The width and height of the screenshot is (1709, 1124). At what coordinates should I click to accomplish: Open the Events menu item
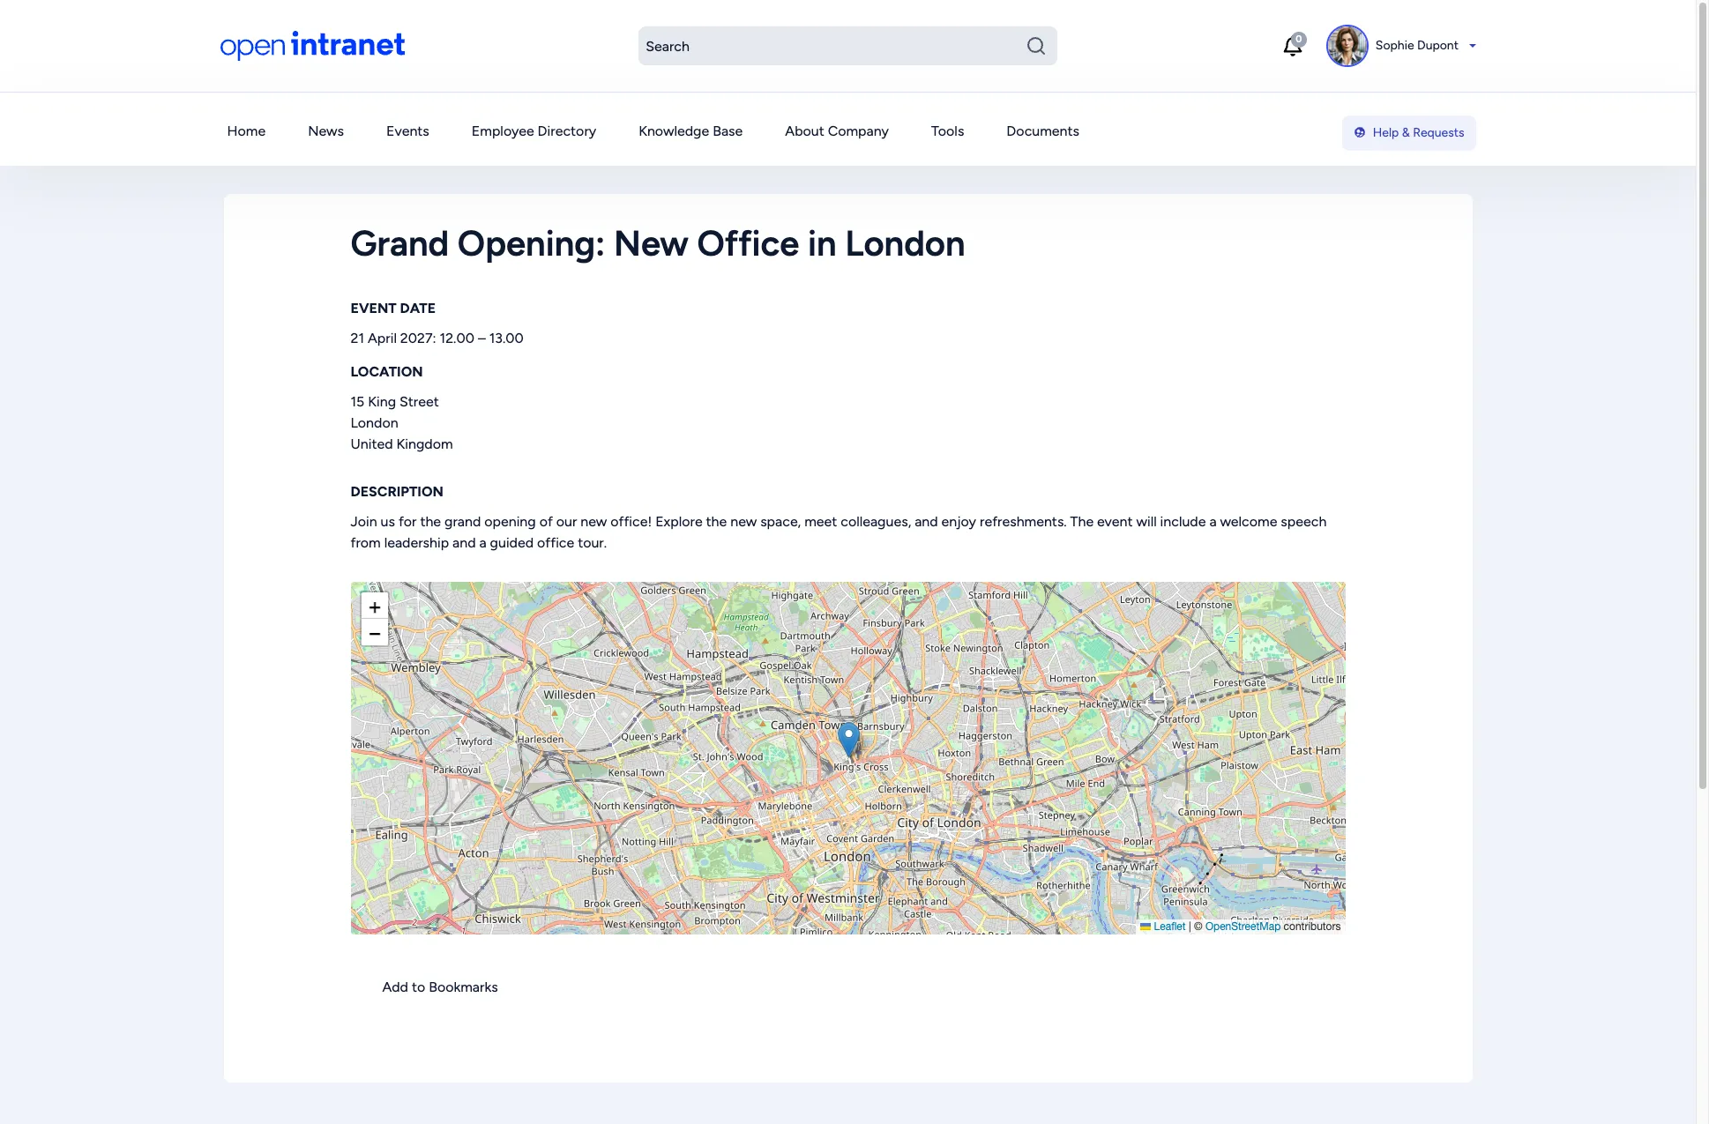tap(407, 130)
